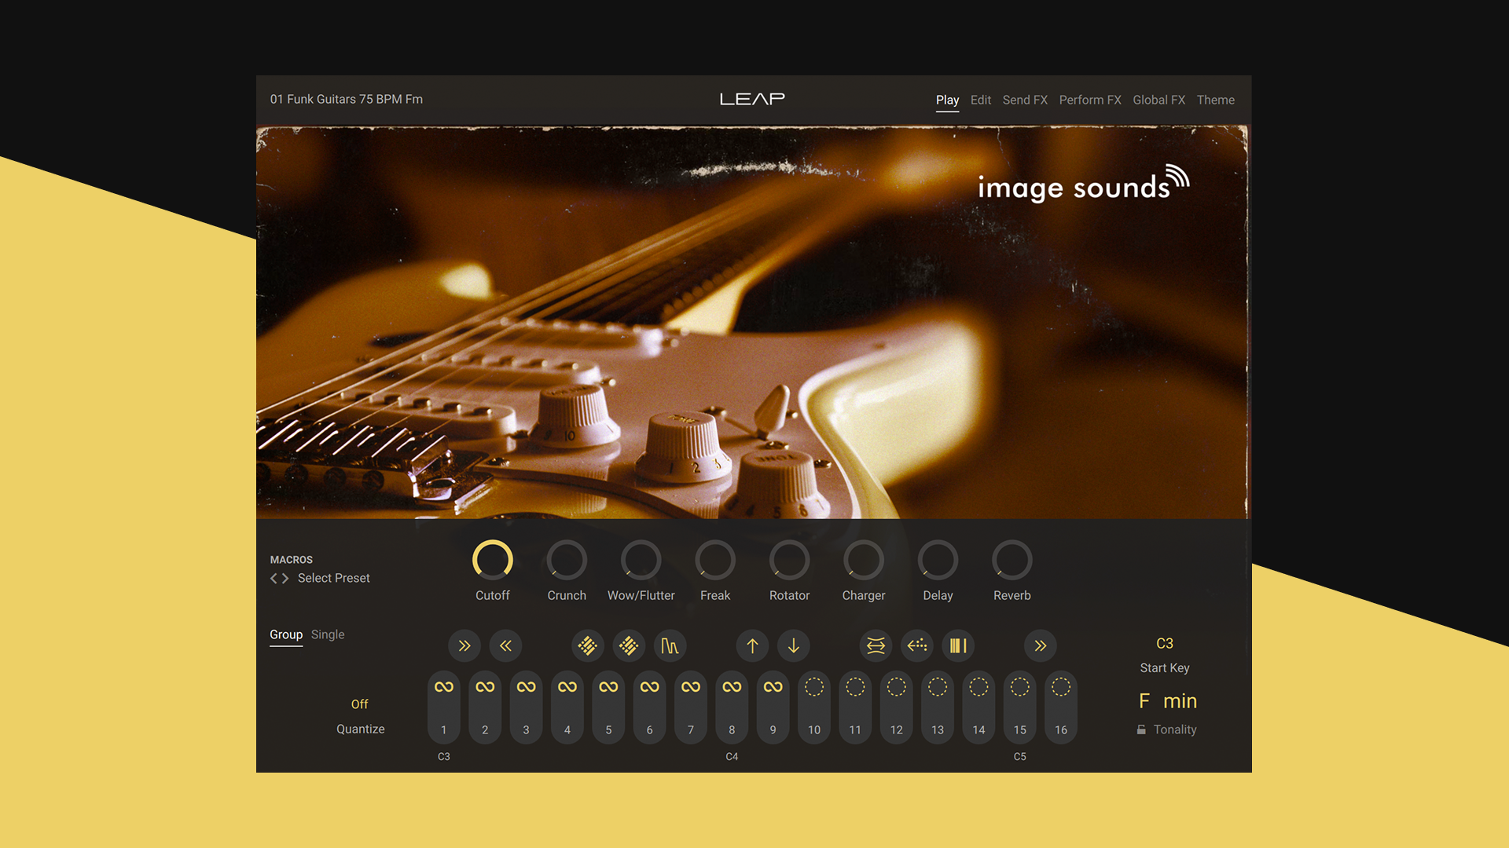The height and width of the screenshot is (848, 1509).
Task: Open the Perform FX page
Action: tap(1090, 100)
